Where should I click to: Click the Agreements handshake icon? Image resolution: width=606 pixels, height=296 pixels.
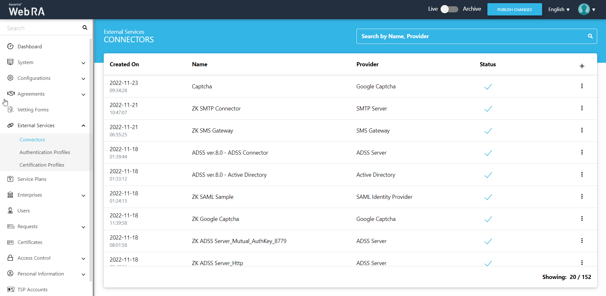[x=11, y=93]
